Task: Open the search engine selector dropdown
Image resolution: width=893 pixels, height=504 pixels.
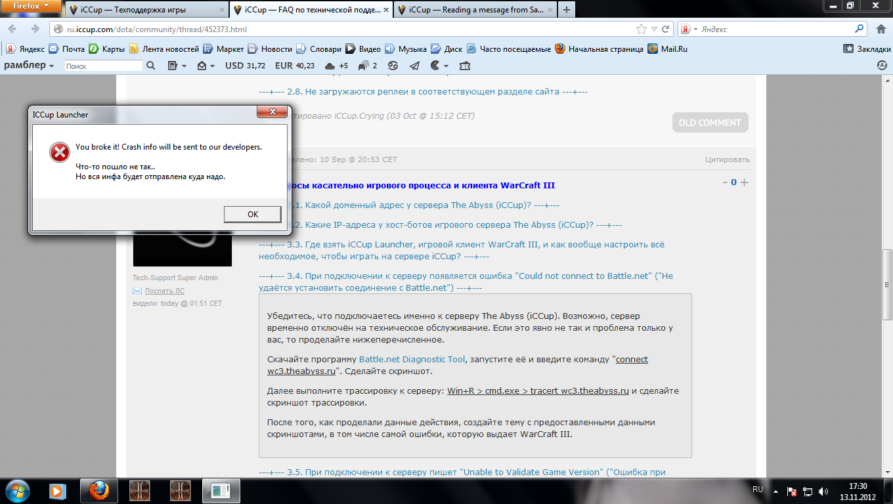Action: pos(688,30)
